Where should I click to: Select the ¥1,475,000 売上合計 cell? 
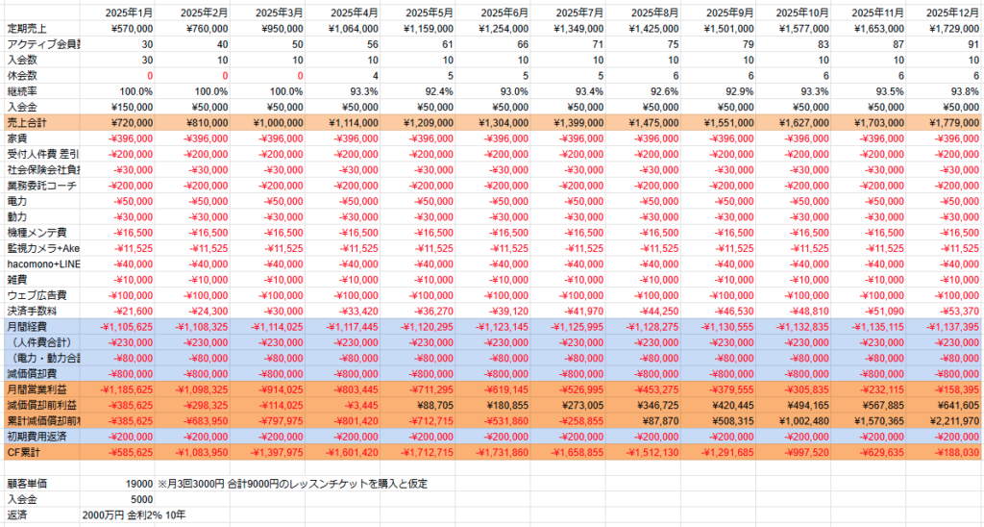pos(643,122)
